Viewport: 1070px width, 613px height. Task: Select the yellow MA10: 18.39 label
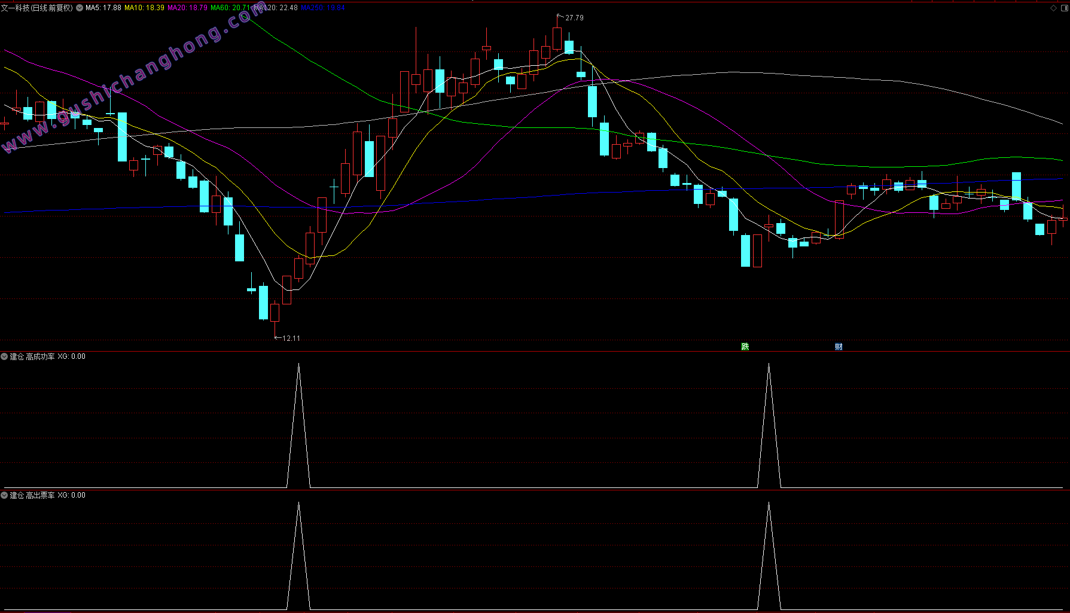click(x=144, y=8)
